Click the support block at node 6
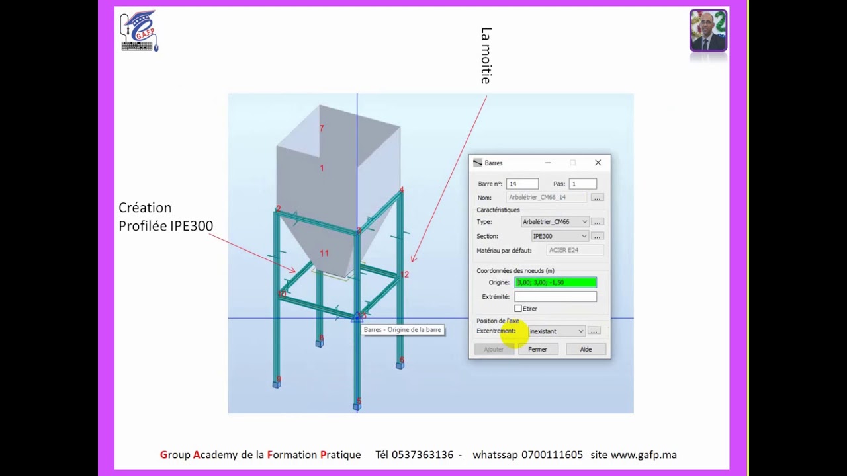Screen dimensions: 847x476 pyautogui.click(x=400, y=366)
